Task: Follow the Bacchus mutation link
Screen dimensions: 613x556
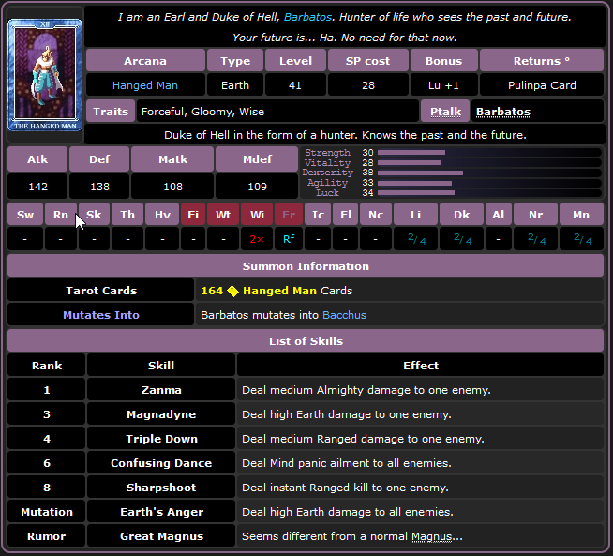Action: (x=344, y=315)
